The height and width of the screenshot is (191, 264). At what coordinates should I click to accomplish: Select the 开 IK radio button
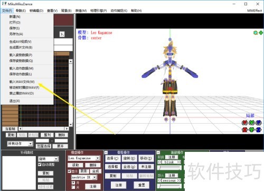[73, 183]
